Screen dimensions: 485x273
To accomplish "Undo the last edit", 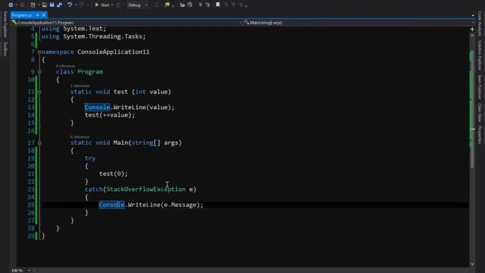I will (70, 5).
